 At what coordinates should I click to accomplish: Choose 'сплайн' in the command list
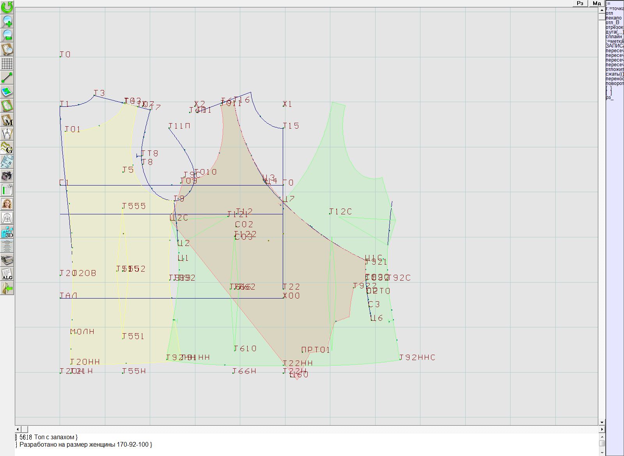(x=614, y=37)
